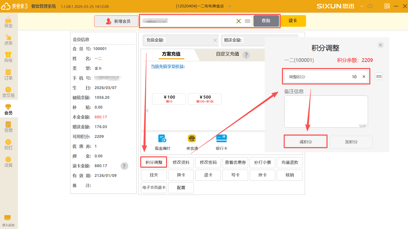Viewport: 408px width, 229px height.
Task: Click the 查询 search button
Action: click(x=266, y=21)
